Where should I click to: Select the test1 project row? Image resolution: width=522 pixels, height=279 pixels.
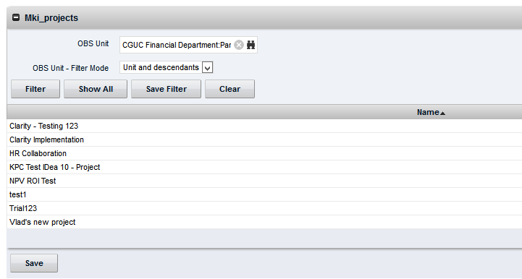tap(264, 194)
